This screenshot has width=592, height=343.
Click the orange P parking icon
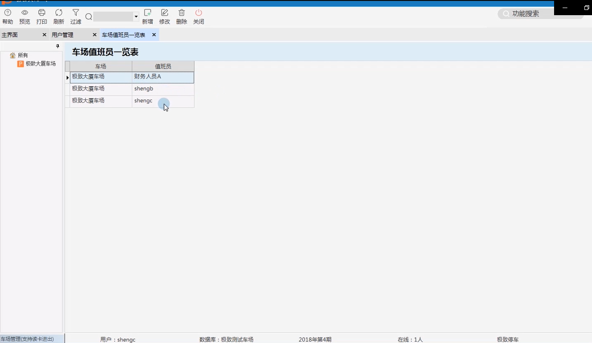point(20,63)
